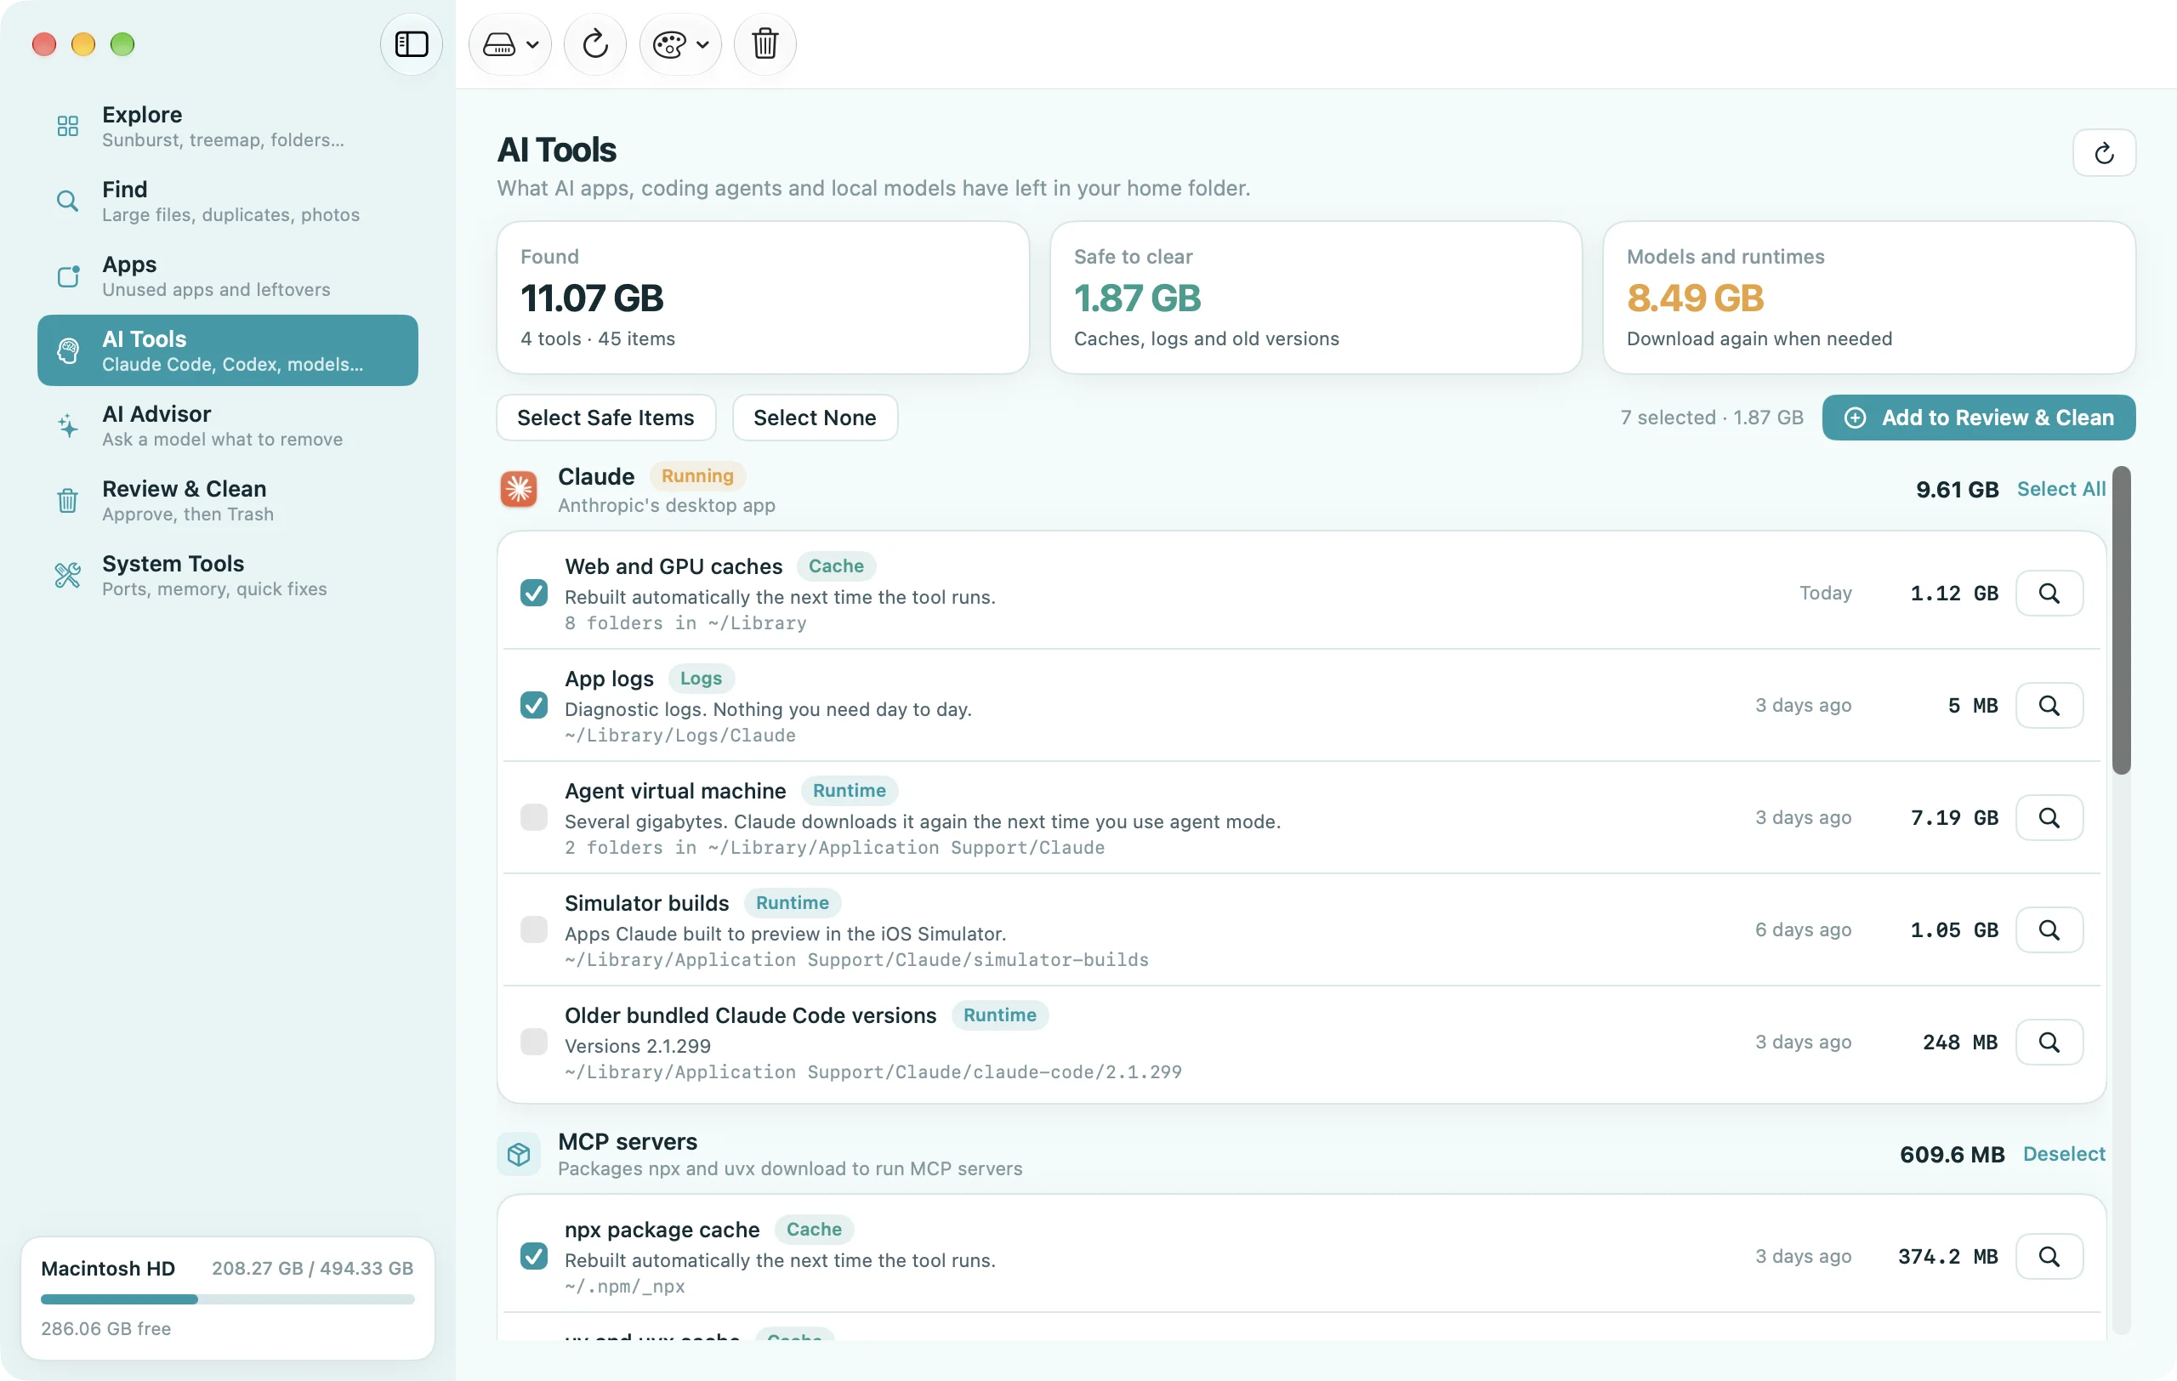
Task: Click the MCP servers cube icon
Action: (x=519, y=1154)
